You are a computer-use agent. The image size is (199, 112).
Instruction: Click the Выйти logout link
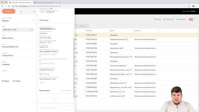[x=193, y=11]
